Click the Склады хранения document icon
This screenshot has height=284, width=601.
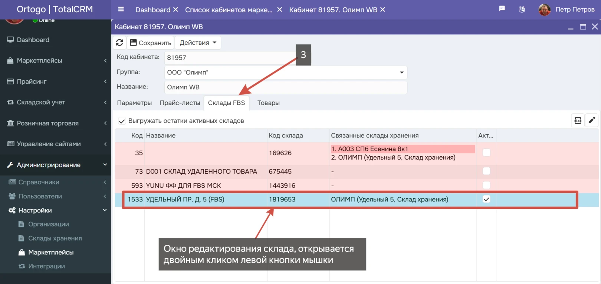coord(21,238)
